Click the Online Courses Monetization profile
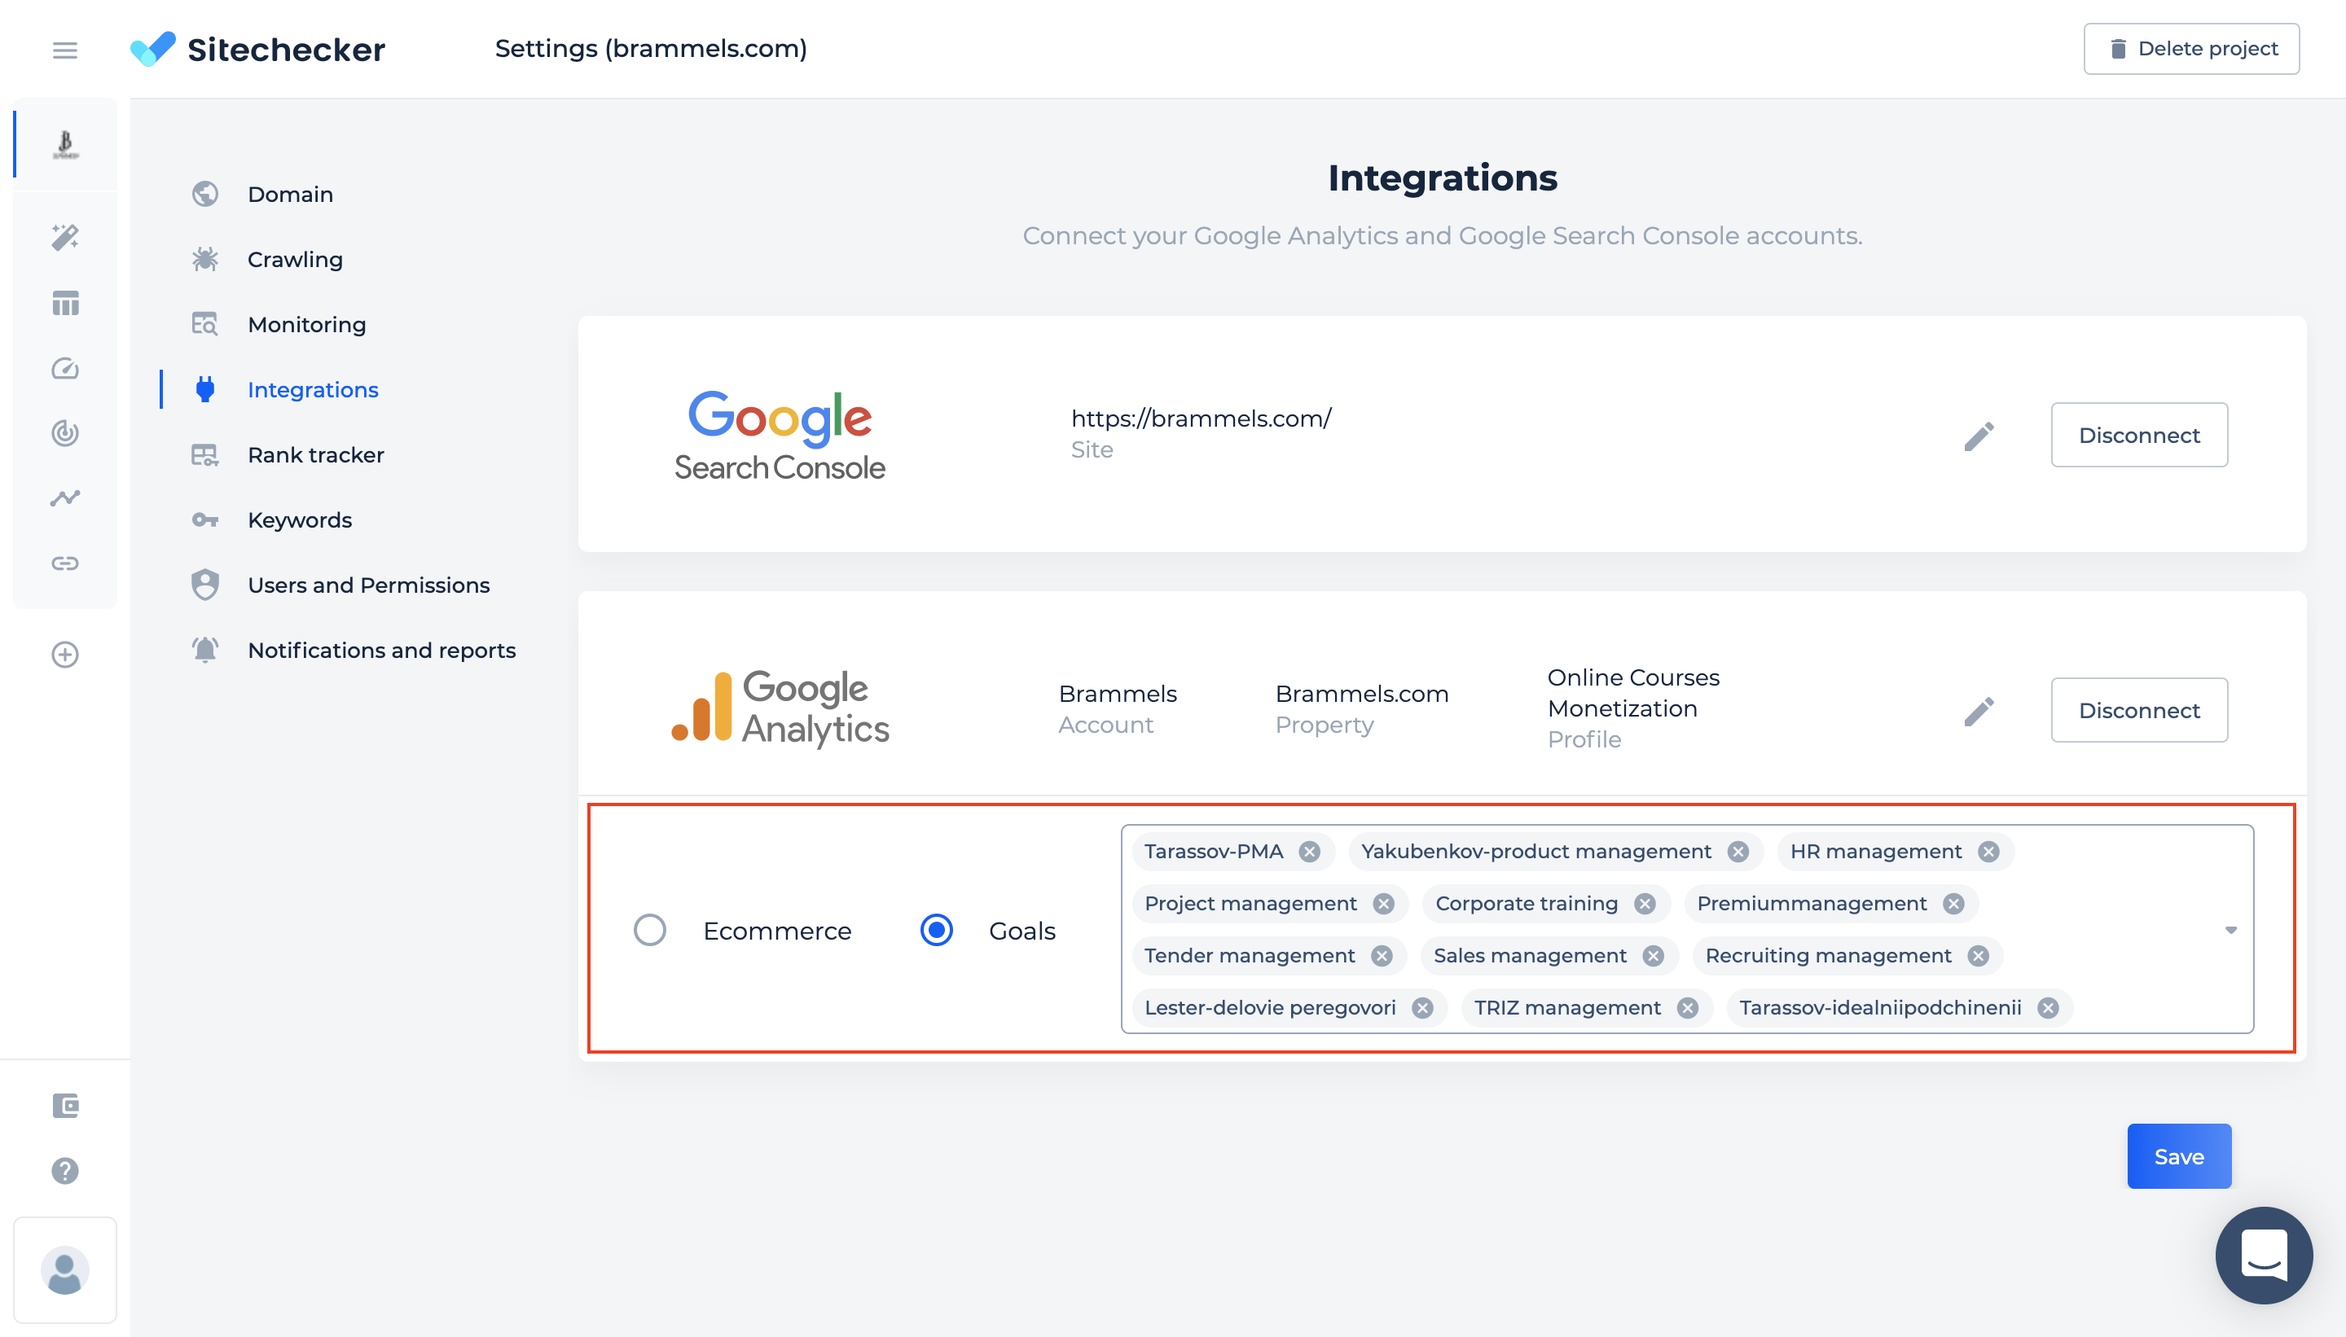This screenshot has width=2346, height=1337. [1632, 693]
